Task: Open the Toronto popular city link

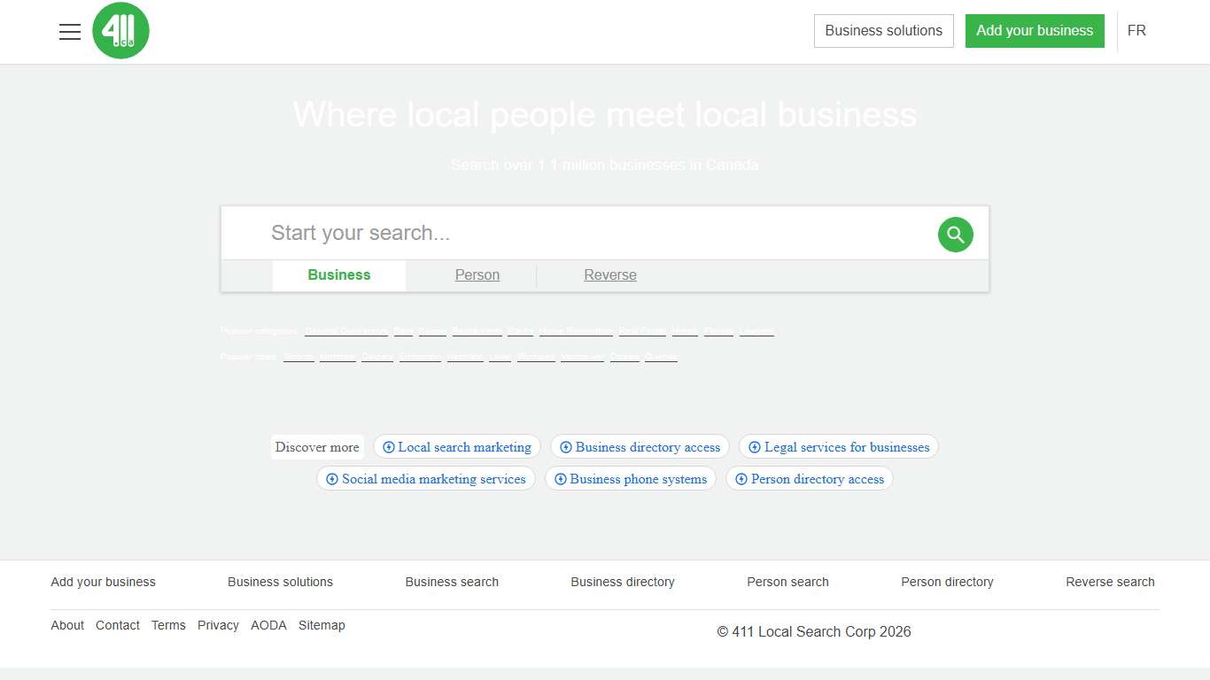Action: click(x=299, y=356)
